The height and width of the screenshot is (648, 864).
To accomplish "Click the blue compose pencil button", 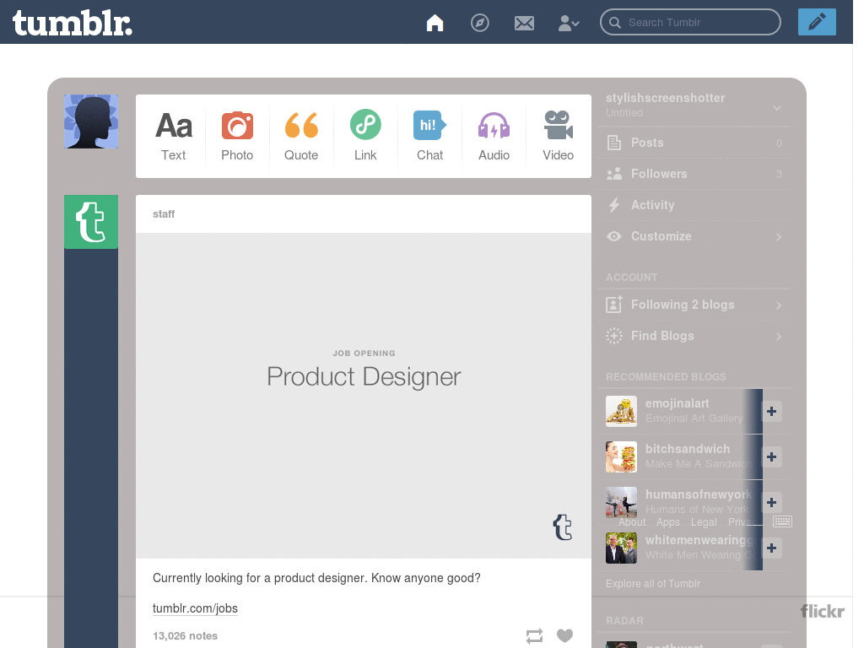I will [x=817, y=22].
